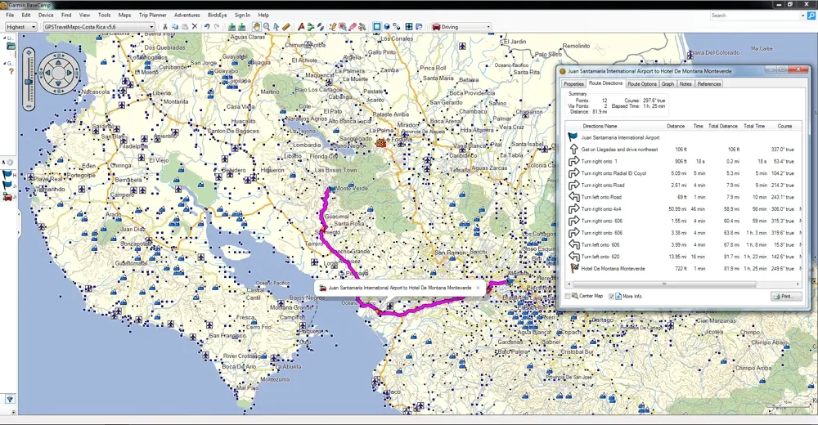Screen dimensions: 818x425
Task: Click the pan down arrow on map compass
Action: click(58, 84)
